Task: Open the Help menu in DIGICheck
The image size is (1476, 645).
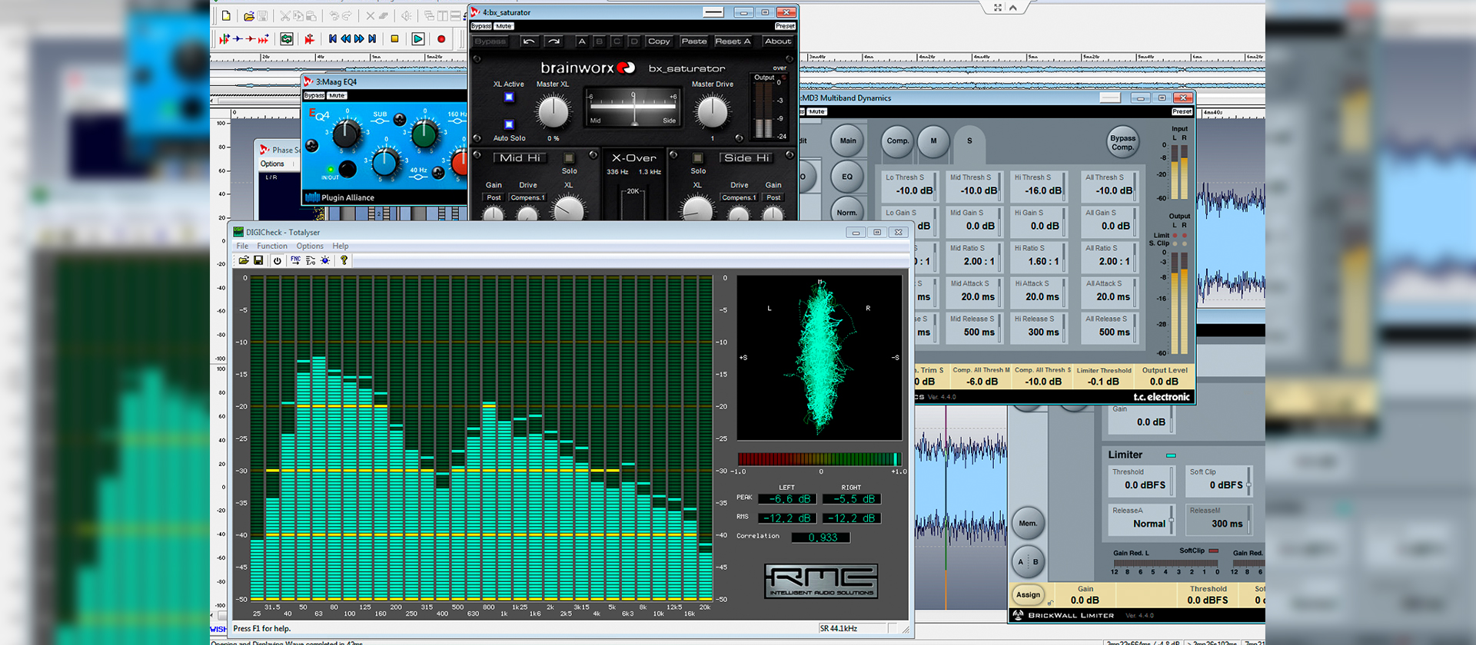Action: pyautogui.click(x=341, y=246)
